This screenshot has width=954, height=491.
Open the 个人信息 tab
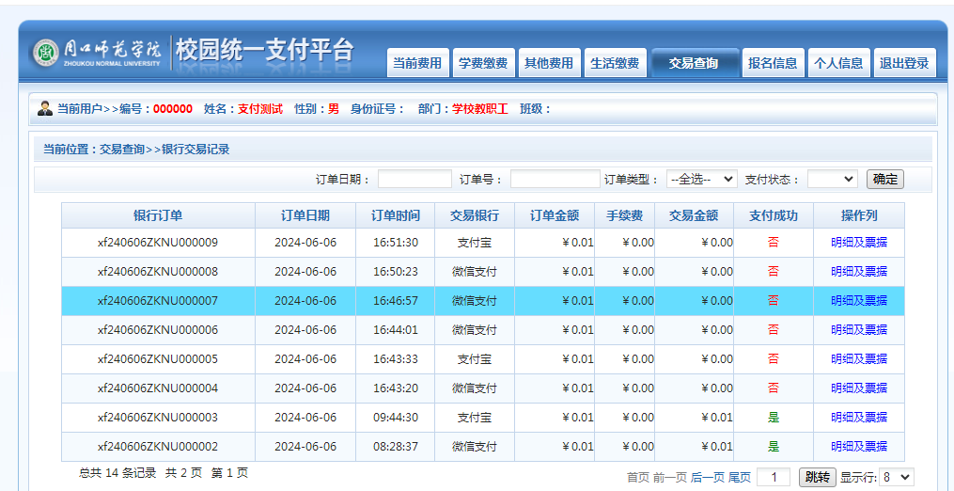point(839,63)
